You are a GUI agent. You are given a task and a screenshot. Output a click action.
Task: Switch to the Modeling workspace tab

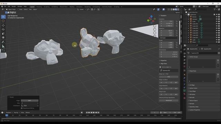39,7
